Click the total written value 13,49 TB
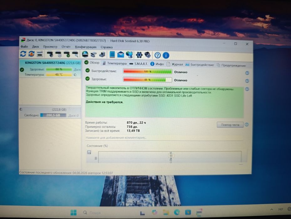The width and height of the screenshot is (291, 219). (x=133, y=131)
